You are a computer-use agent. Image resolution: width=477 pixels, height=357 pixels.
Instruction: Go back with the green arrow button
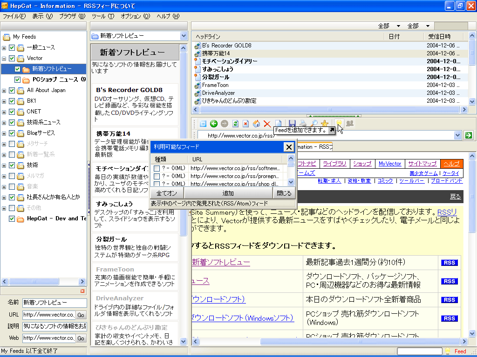point(214,124)
